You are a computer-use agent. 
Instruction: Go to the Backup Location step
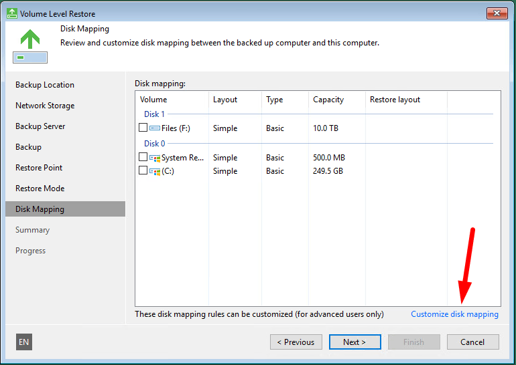(45, 85)
